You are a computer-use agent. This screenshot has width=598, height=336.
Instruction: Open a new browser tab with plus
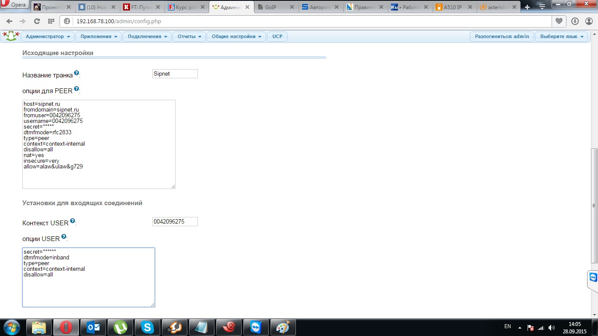coord(527,7)
